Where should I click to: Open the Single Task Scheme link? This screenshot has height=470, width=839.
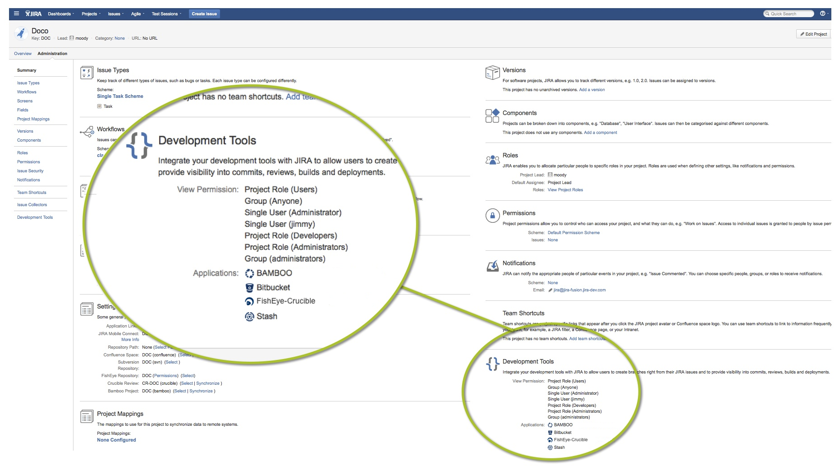120,97
